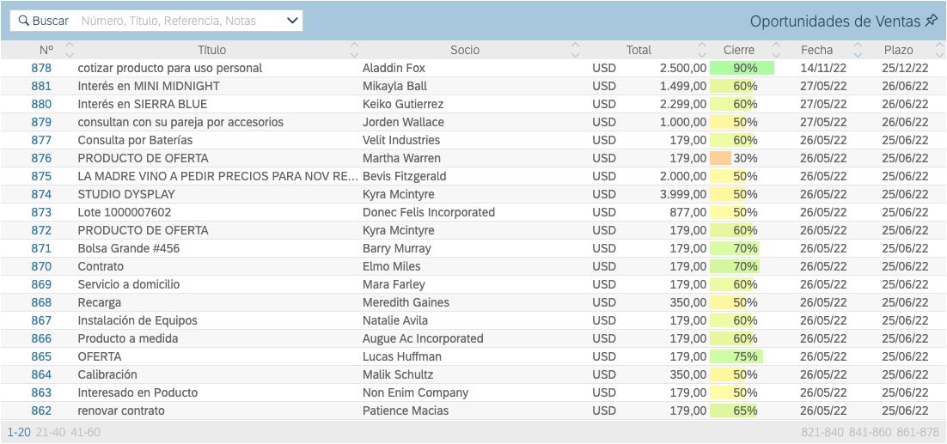
Task: Click the 90% closing bar for Aladdin Fox
Action: 742,68
